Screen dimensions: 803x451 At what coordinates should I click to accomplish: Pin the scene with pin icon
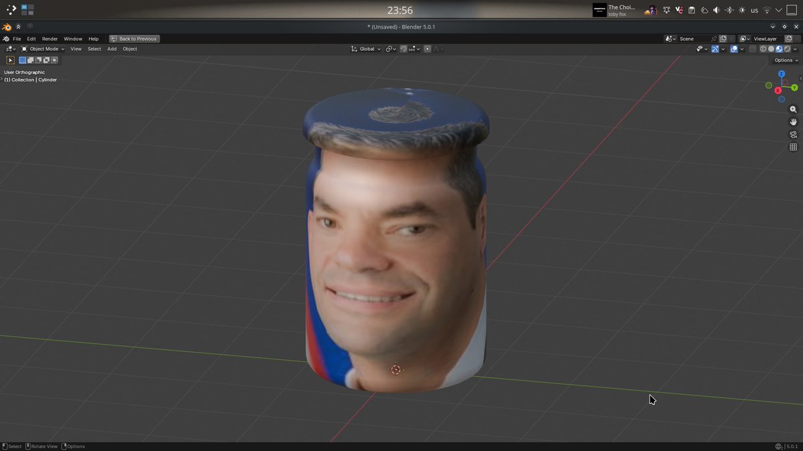click(713, 39)
